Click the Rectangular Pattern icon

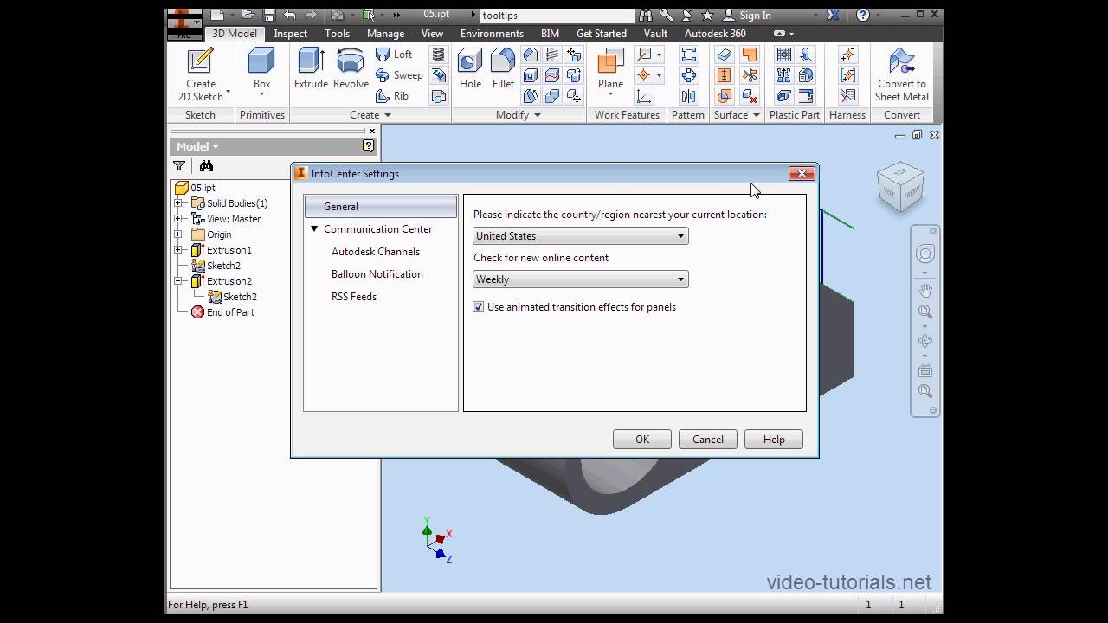click(x=689, y=55)
